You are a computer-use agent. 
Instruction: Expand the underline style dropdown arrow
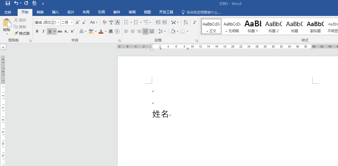click(55, 31)
